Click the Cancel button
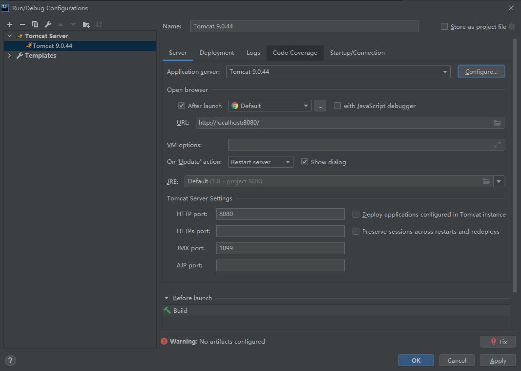The image size is (521, 371). coord(457,360)
